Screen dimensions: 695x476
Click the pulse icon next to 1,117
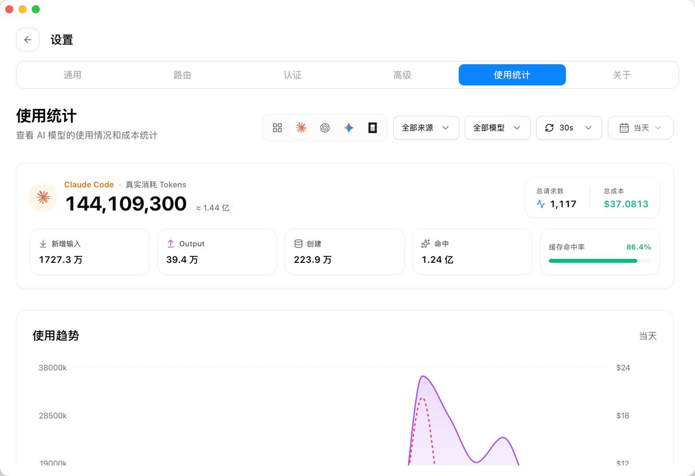(541, 204)
